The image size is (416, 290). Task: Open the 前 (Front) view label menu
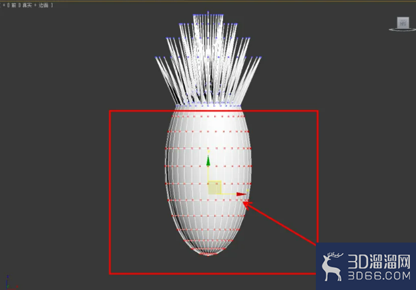point(13,5)
